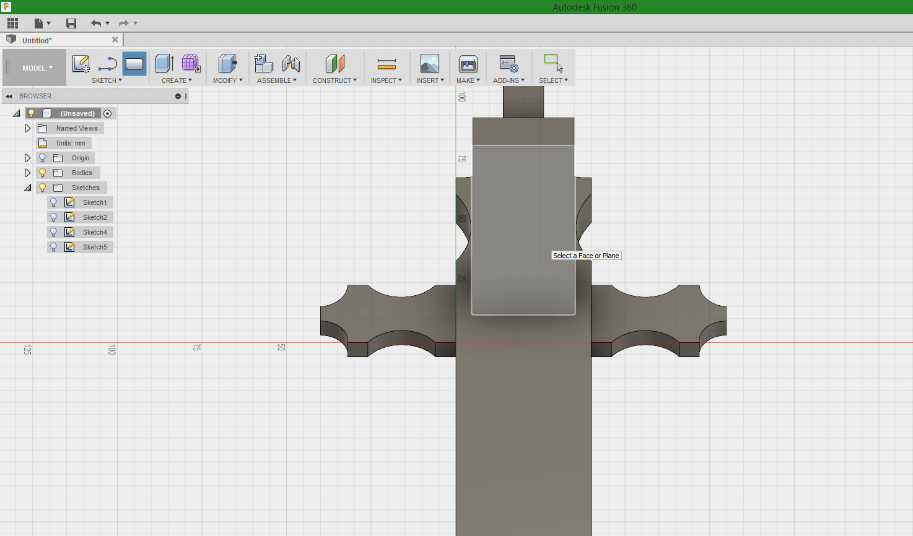This screenshot has width=913, height=536.
Task: Open the MODIFY menu
Action: pos(227,80)
